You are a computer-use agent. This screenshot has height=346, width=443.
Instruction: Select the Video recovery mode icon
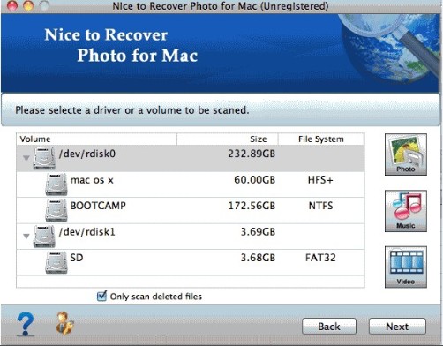click(406, 267)
